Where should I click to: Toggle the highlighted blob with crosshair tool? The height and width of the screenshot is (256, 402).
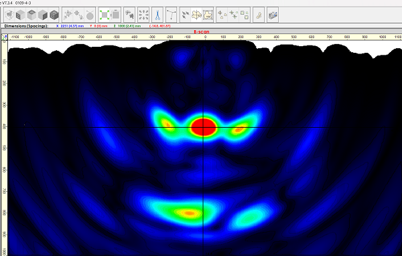196,15
